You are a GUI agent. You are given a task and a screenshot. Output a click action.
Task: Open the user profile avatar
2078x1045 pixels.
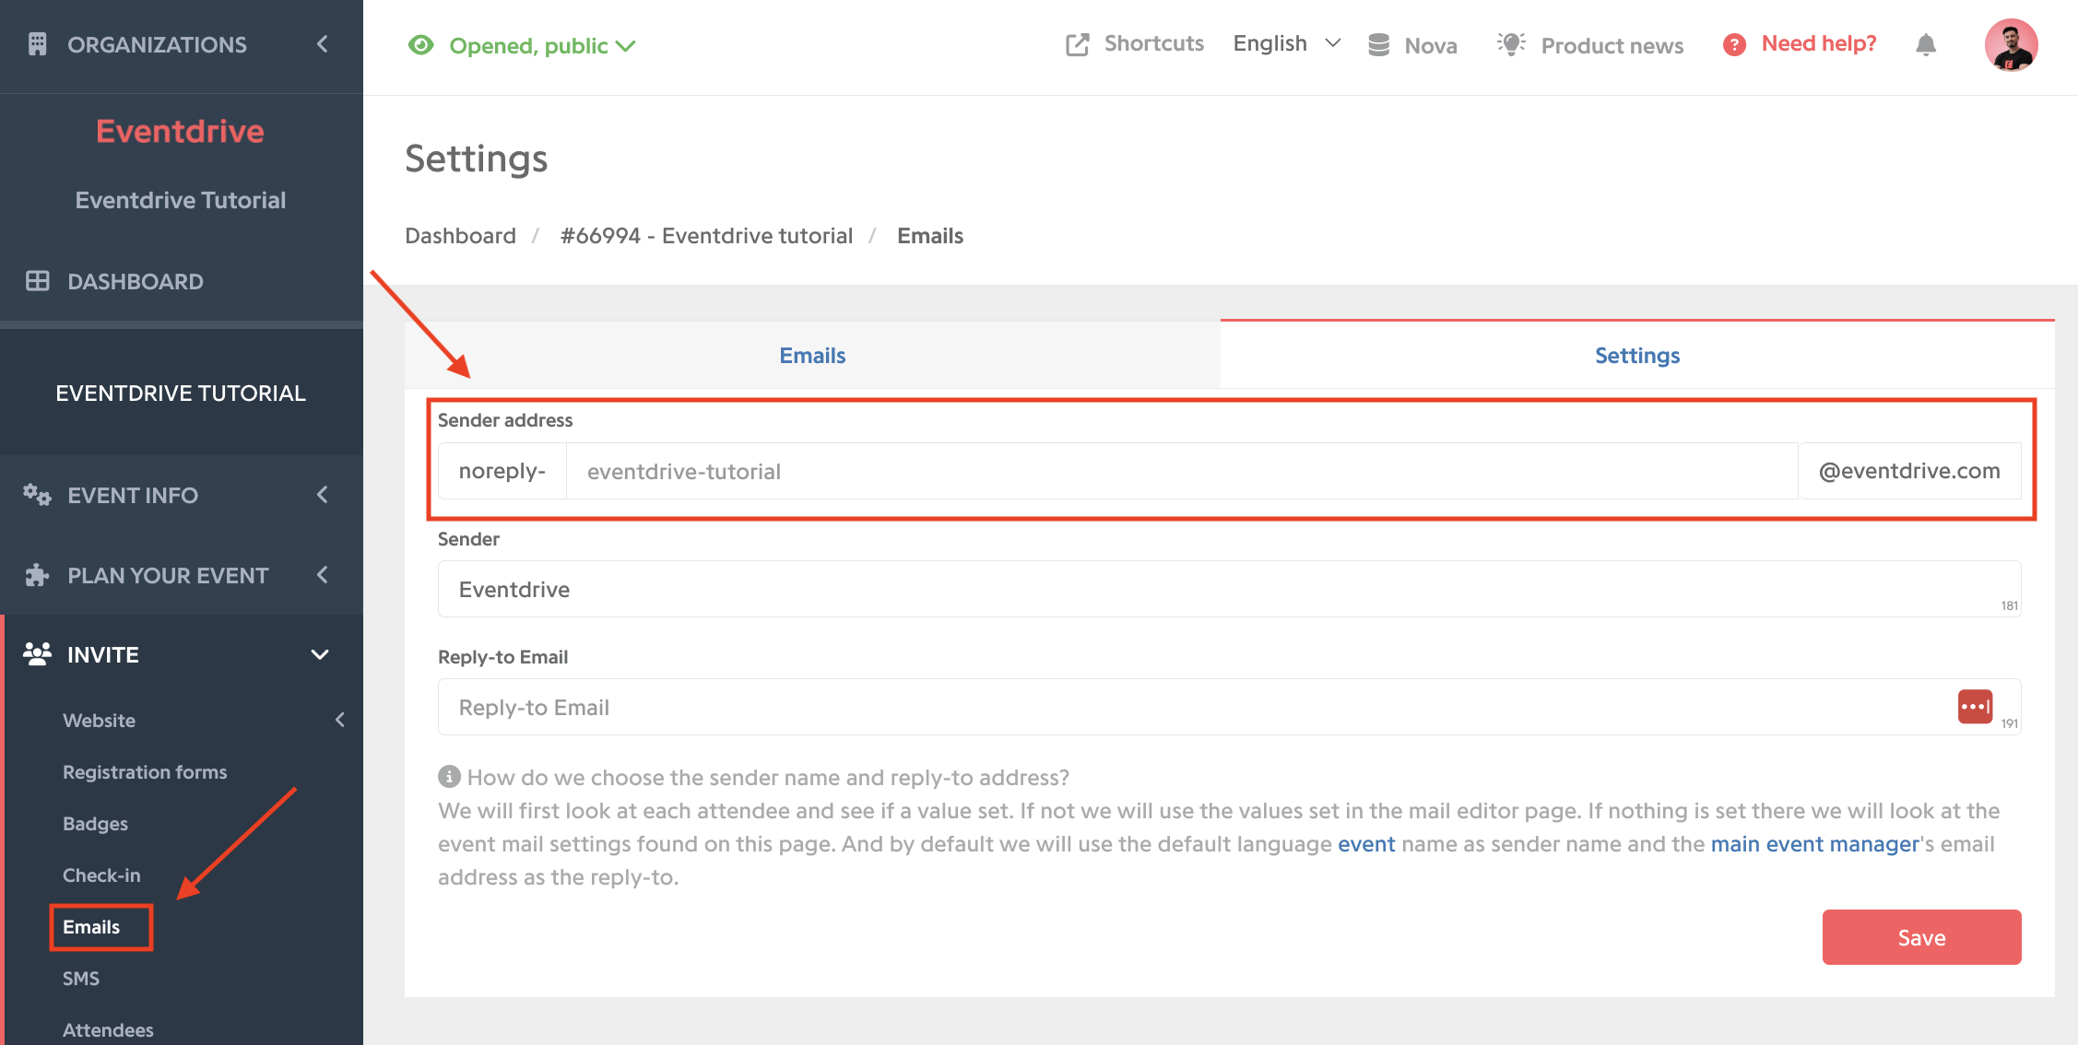pyautogui.click(x=2011, y=45)
